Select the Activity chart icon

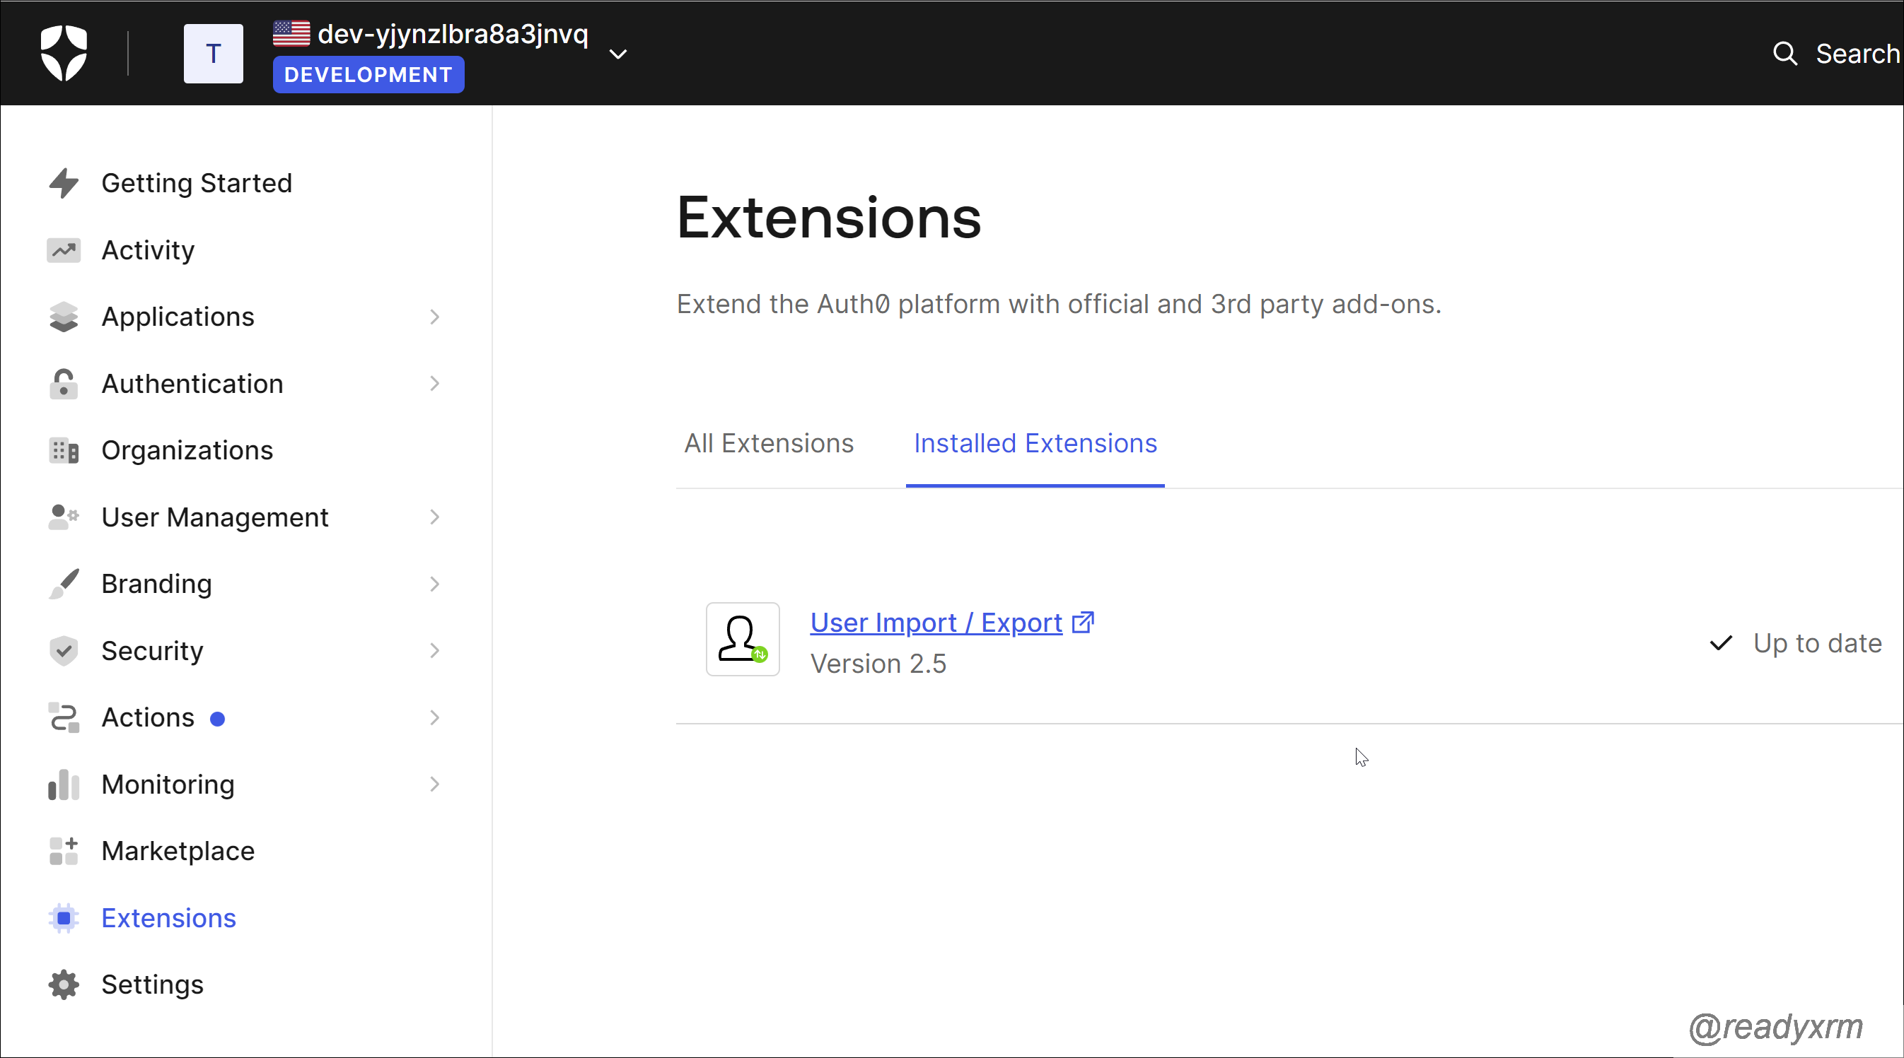[64, 249]
